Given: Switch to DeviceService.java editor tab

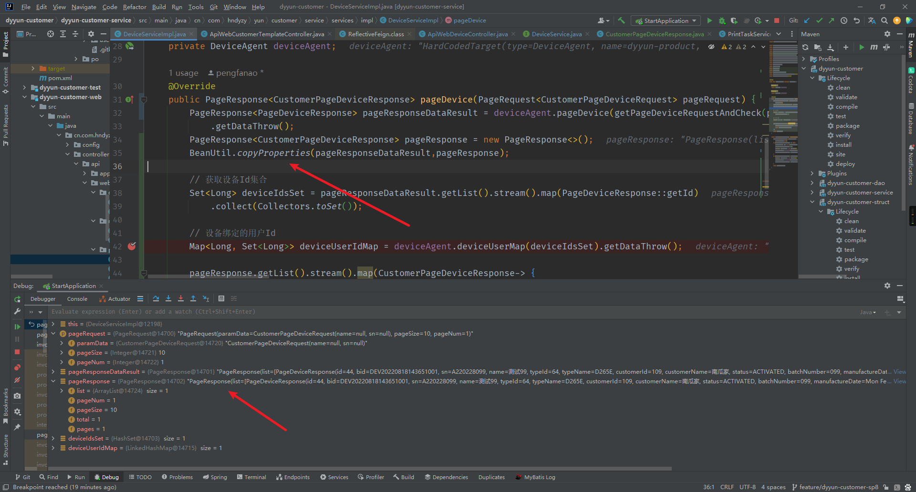Looking at the screenshot, I should point(556,34).
